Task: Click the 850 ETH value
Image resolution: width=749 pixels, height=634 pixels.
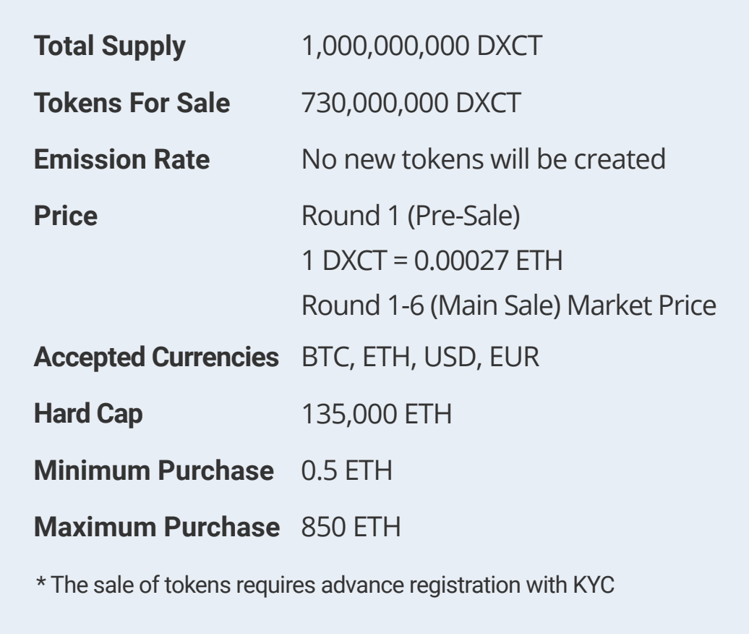Action: (351, 526)
